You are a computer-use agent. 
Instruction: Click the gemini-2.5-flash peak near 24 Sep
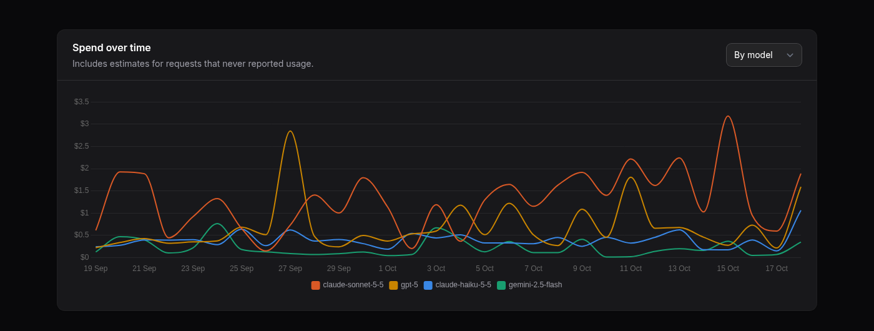click(x=217, y=224)
